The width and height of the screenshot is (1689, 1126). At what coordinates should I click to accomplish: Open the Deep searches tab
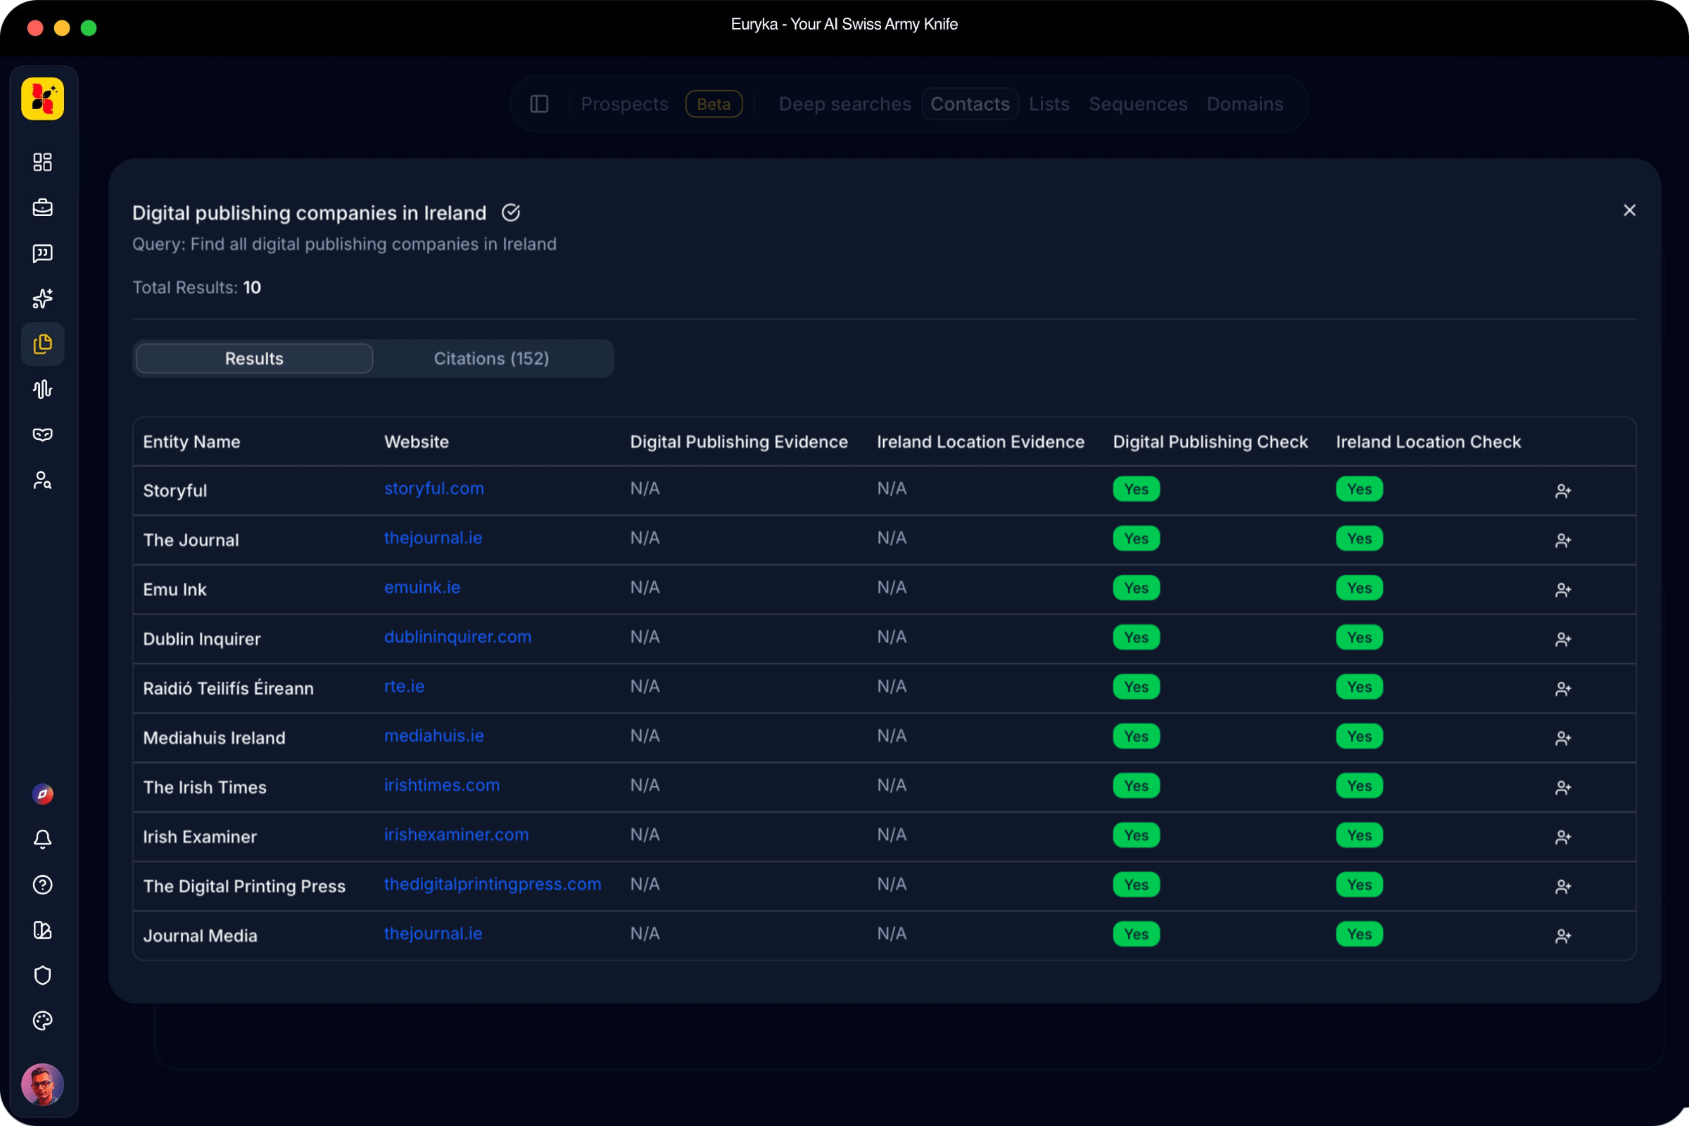tap(844, 104)
